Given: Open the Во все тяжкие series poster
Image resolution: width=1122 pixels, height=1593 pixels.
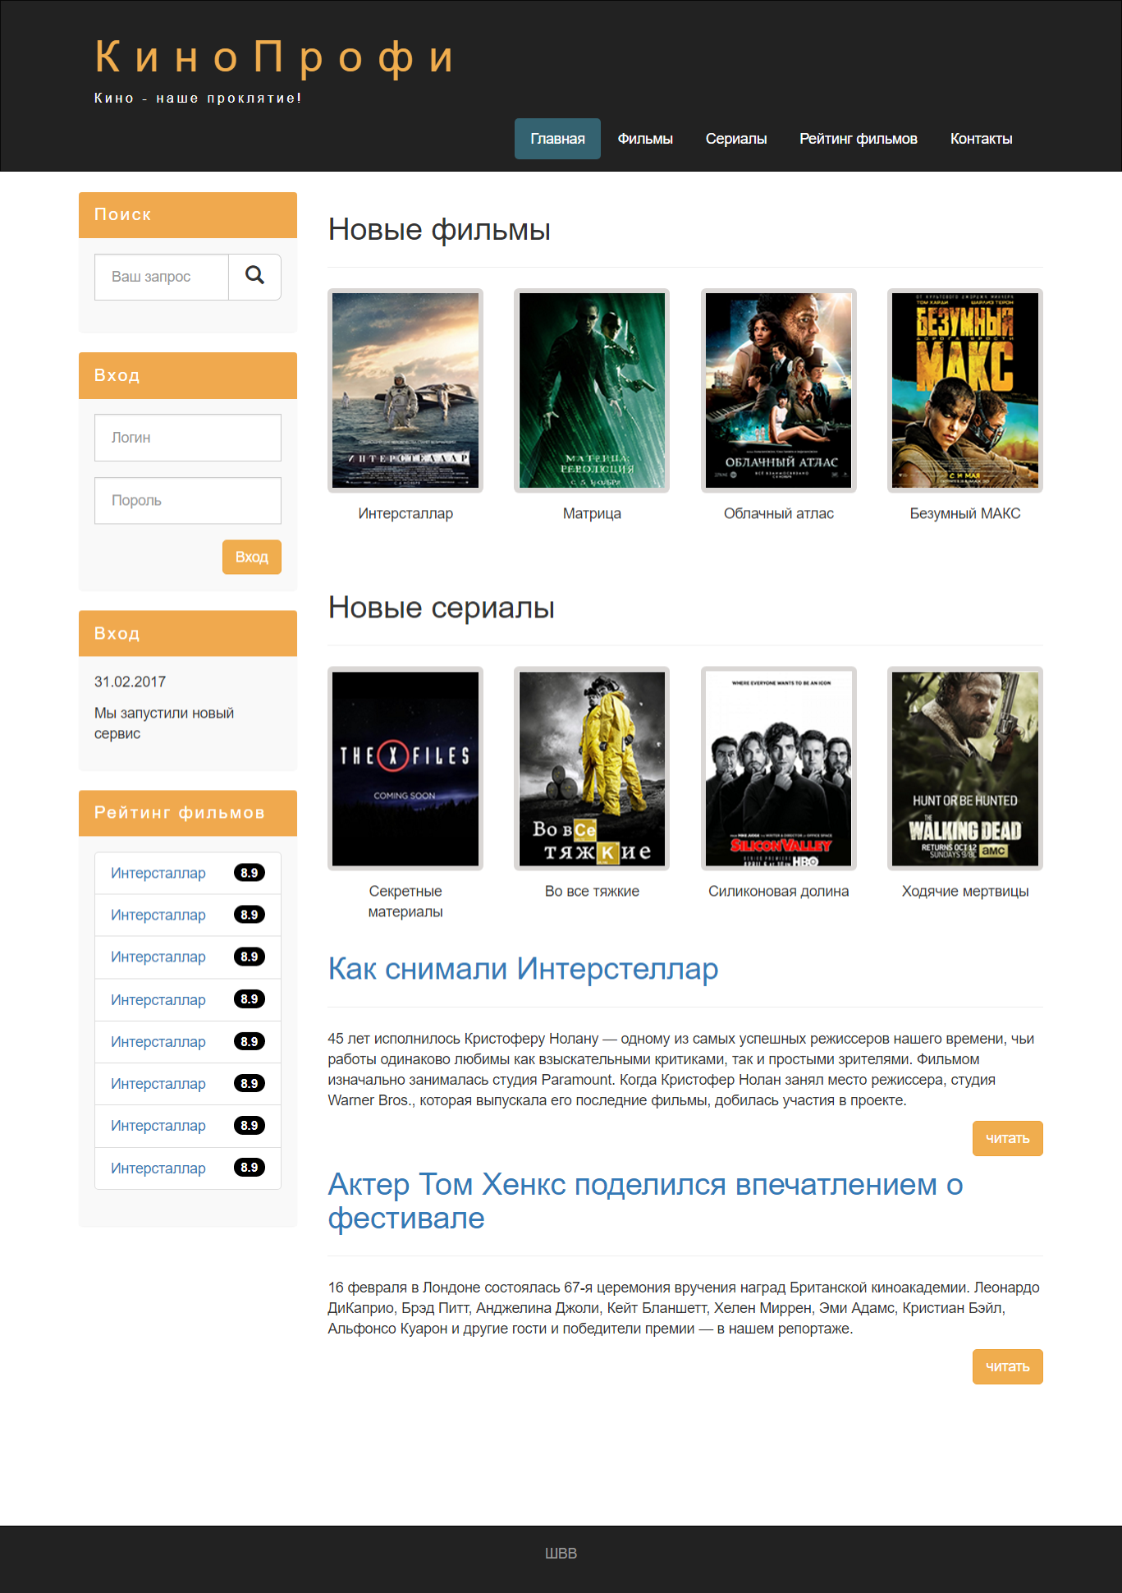Looking at the screenshot, I should (x=592, y=769).
